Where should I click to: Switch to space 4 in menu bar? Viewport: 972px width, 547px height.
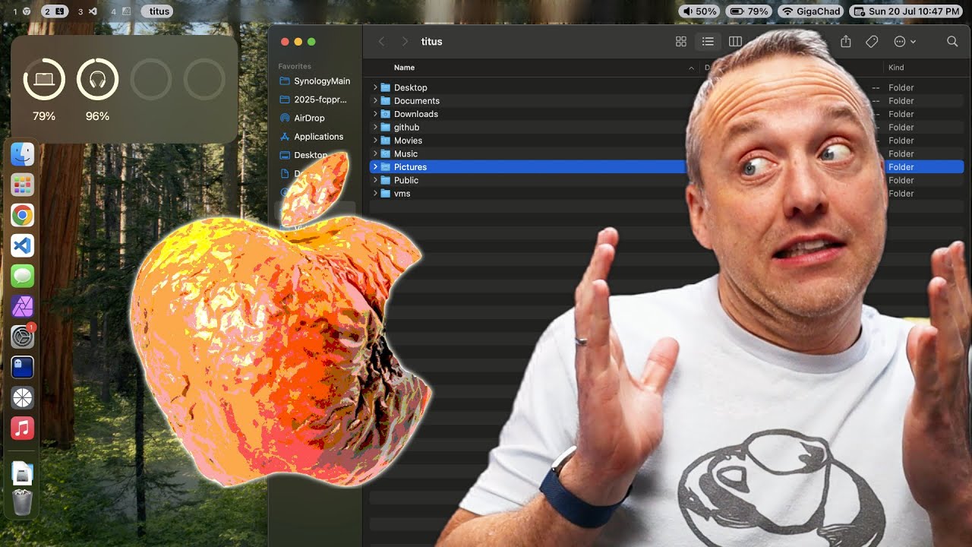tap(119, 11)
